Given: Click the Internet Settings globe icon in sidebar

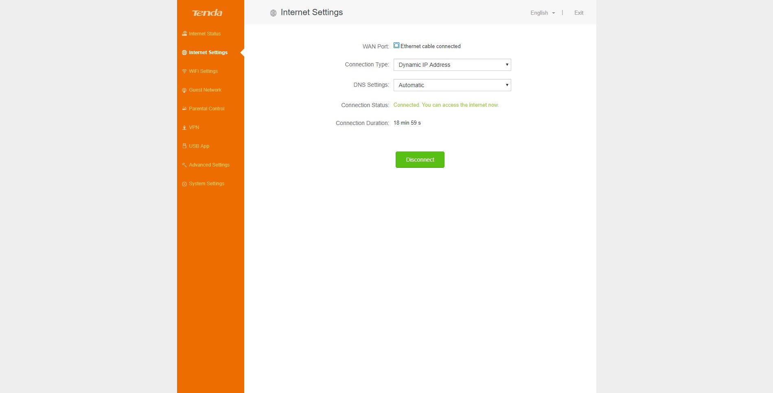Looking at the screenshot, I should [x=184, y=53].
